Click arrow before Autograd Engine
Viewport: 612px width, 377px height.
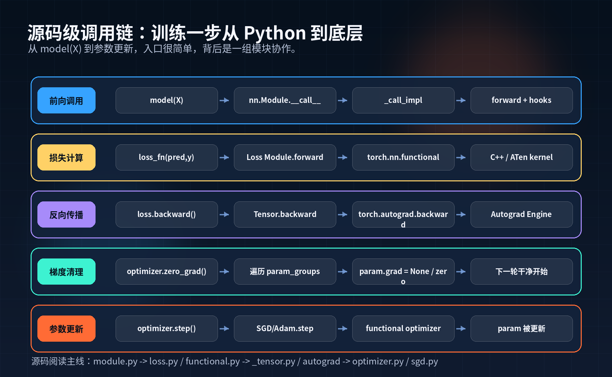461,214
